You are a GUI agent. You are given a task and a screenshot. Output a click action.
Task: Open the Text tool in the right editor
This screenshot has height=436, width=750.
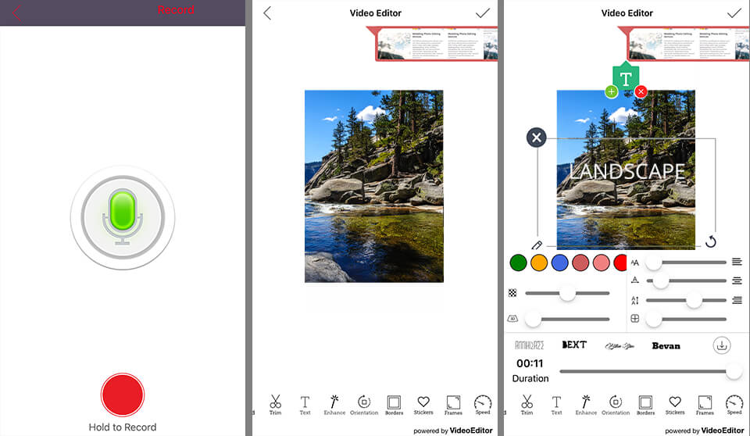pos(556,405)
